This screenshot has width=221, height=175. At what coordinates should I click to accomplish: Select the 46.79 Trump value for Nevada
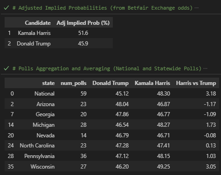122,135
